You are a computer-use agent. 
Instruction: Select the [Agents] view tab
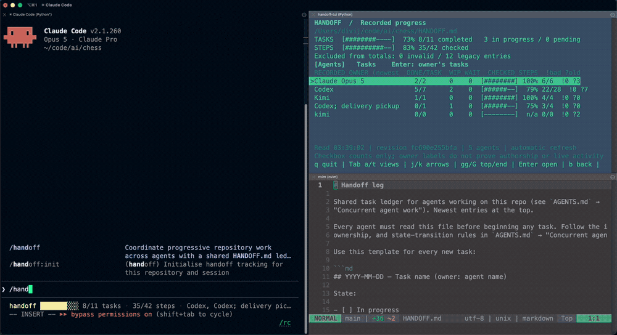[x=329, y=65]
